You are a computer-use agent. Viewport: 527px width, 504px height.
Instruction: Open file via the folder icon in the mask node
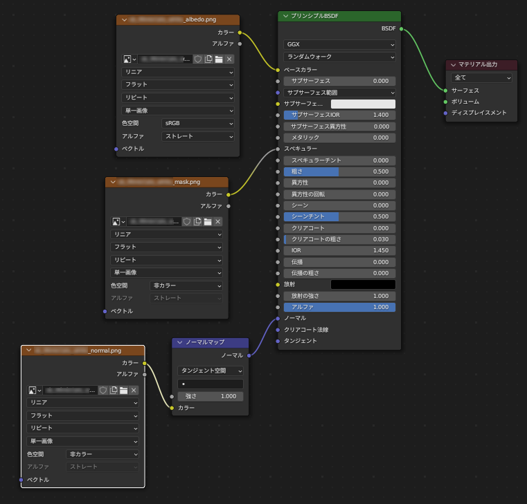pyautogui.click(x=208, y=221)
